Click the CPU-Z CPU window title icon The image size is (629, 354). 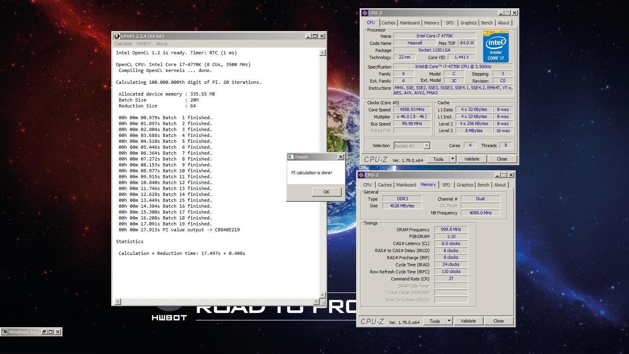coord(365,13)
